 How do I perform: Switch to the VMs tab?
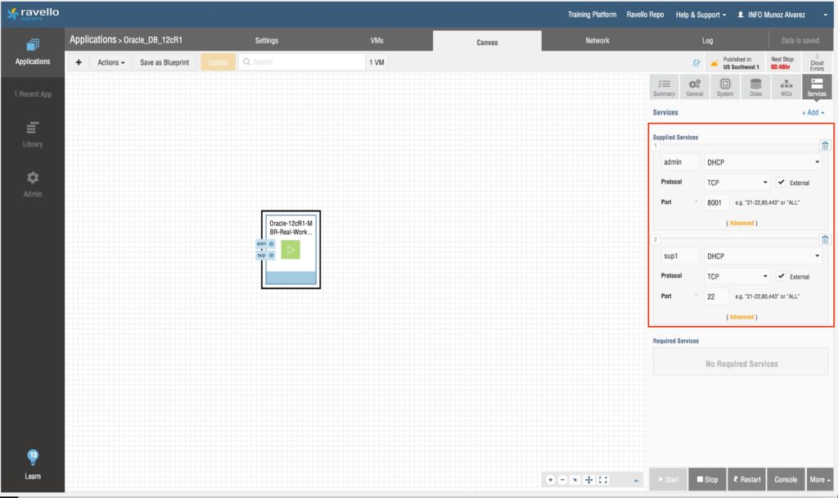pyautogui.click(x=376, y=41)
